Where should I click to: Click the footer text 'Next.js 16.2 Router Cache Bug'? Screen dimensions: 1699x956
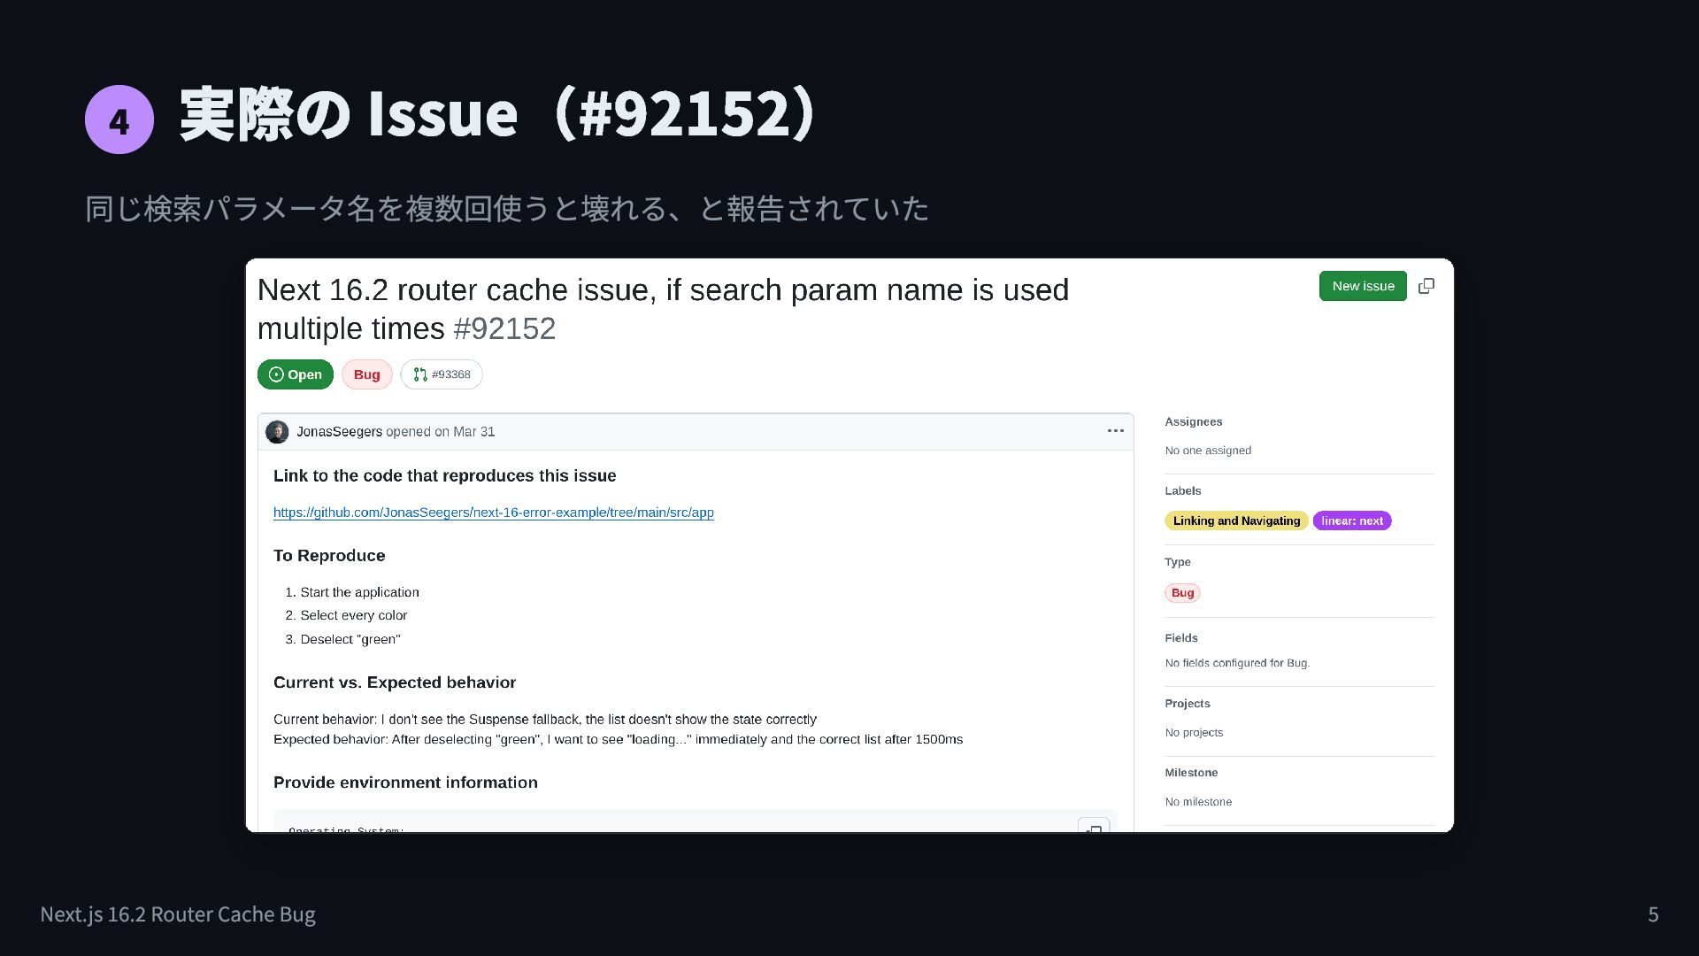pos(178,914)
